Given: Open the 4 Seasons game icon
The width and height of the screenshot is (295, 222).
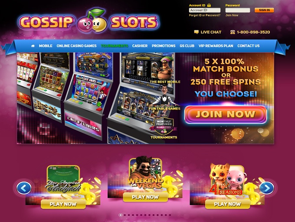Looking at the screenshot, I should pos(227,179).
